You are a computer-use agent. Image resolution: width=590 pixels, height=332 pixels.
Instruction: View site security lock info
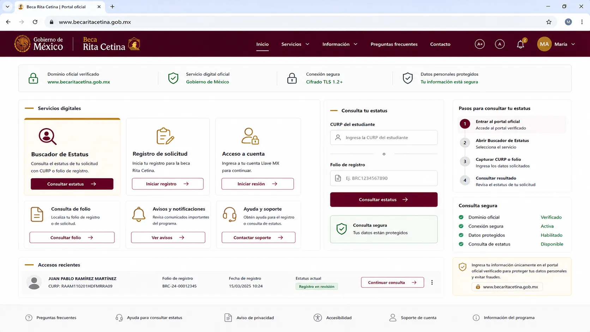click(x=52, y=22)
